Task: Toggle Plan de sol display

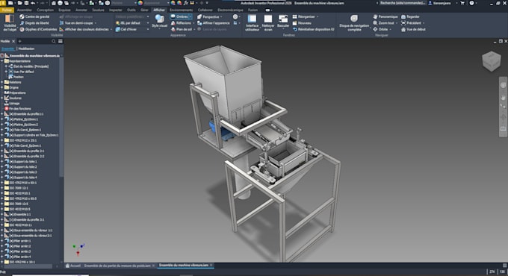Action: (181, 29)
